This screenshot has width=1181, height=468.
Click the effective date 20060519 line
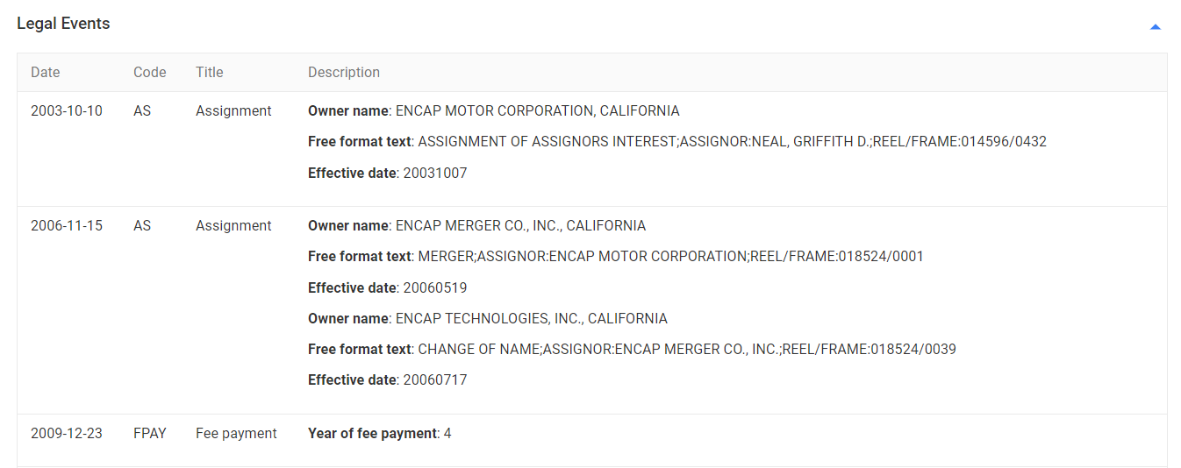[x=387, y=288]
